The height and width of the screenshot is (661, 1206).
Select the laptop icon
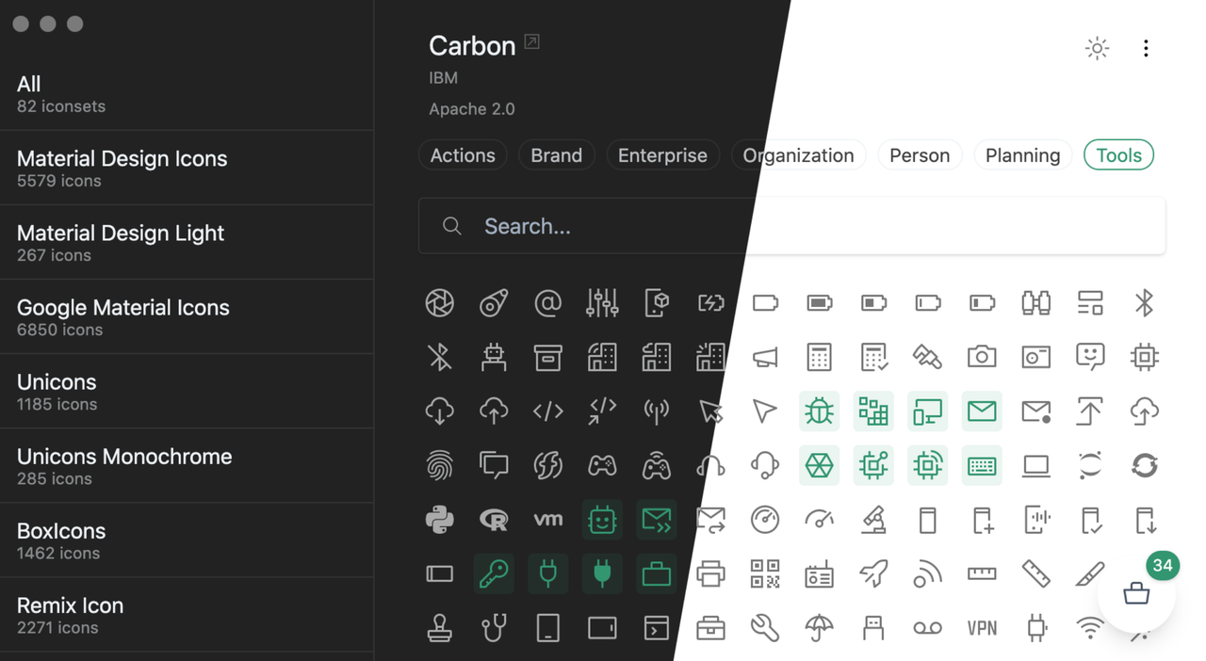point(1036,465)
